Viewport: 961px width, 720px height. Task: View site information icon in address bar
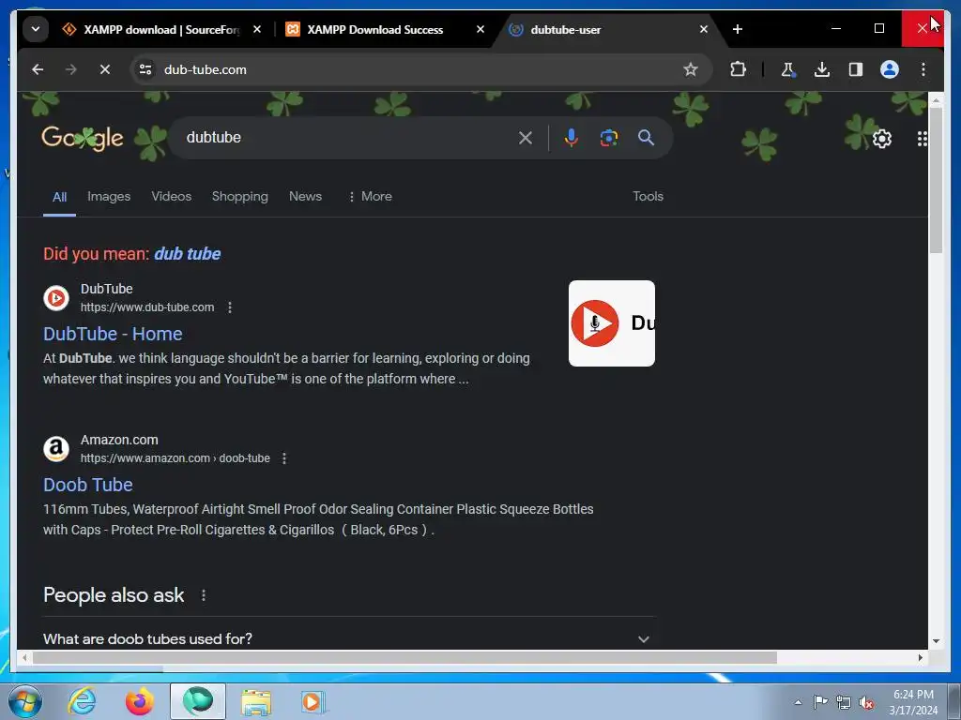point(145,69)
